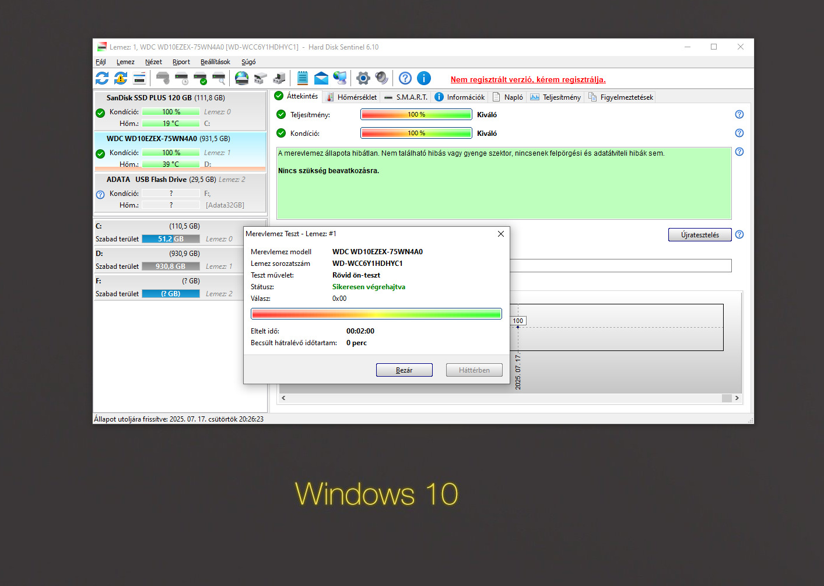Screen dimensions: 824x586
Task: Click the disk with green checkmark toolbar icon
Action: 201,78
